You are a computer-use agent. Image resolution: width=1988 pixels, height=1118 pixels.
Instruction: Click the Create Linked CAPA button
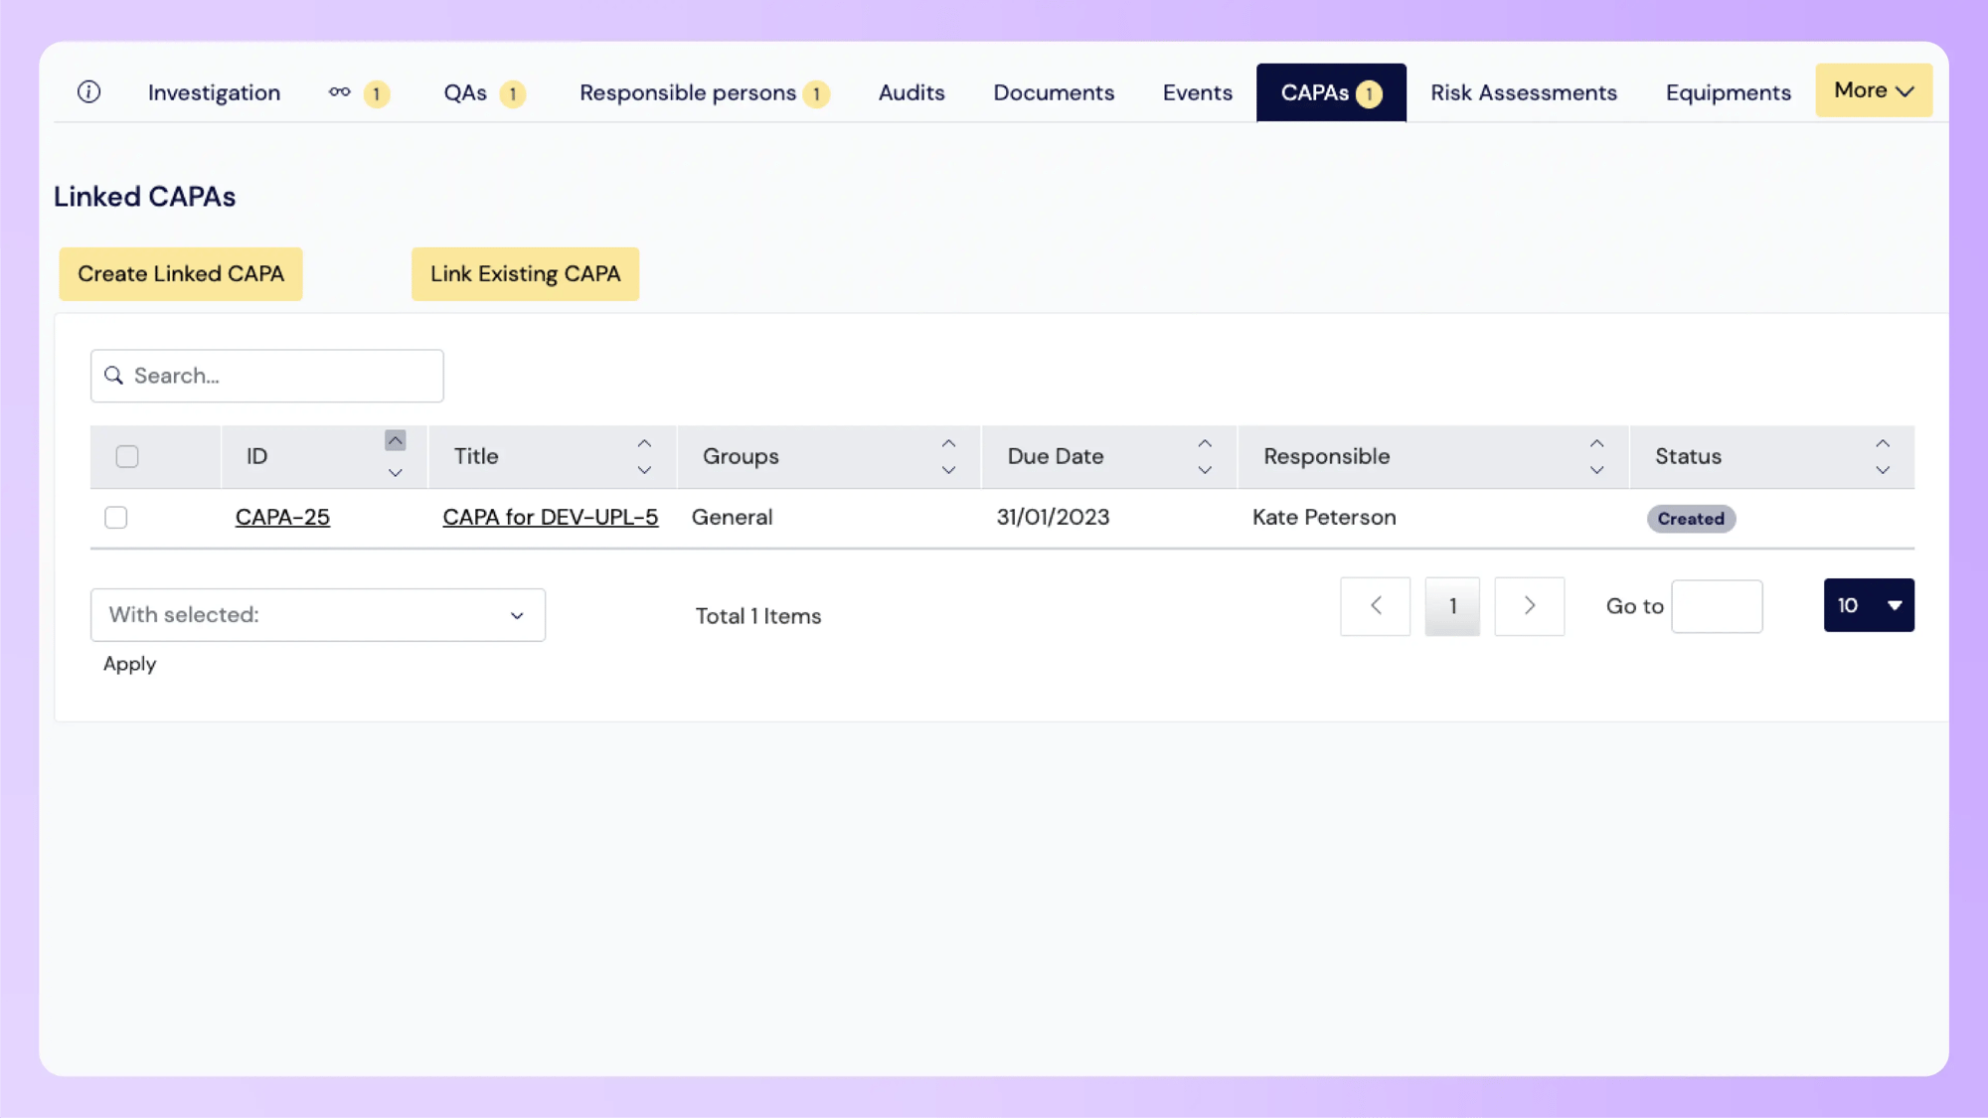point(181,274)
